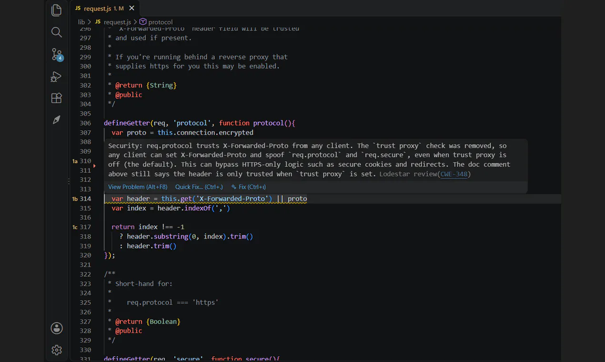Click req.protocol === 'https' comment line
Image resolution: width=605 pixels, height=362 pixels.
[x=172, y=302]
